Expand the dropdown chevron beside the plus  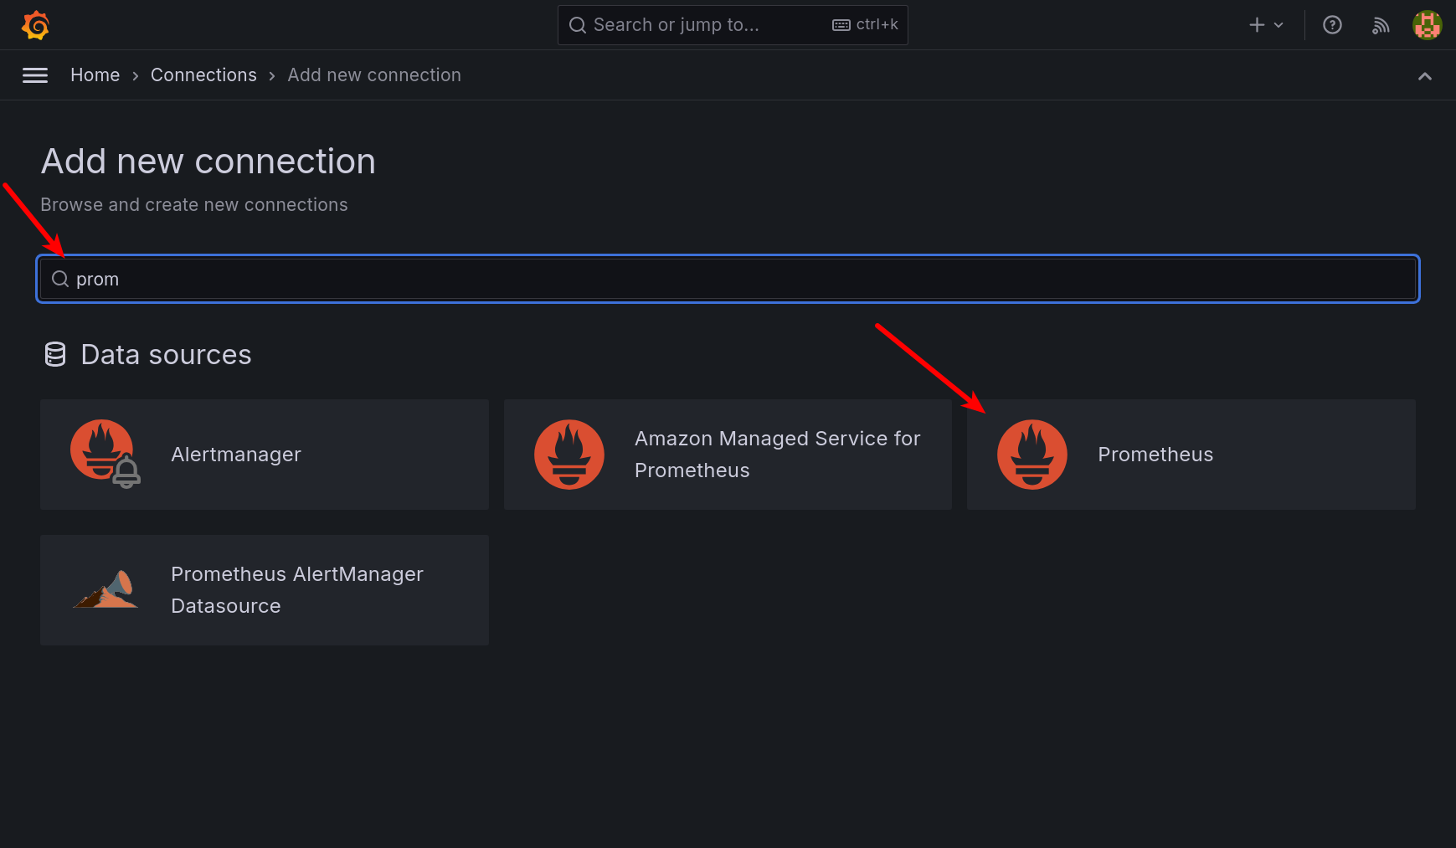pyautogui.click(x=1279, y=25)
